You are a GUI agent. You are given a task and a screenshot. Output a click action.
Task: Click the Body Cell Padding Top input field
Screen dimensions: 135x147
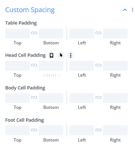(x=17, y=98)
